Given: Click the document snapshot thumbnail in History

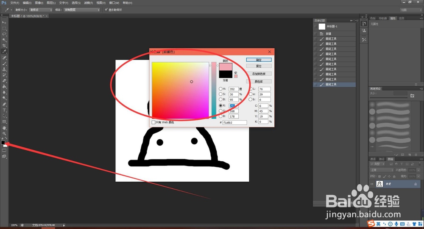Looking at the screenshot, I should tap(322, 27).
